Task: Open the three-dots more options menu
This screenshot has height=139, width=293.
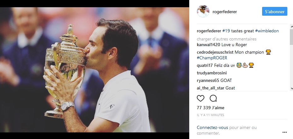Action: coord(284,132)
